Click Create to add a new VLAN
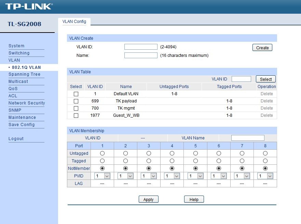Image resolution: width=301 pixels, height=224 pixels. [262, 47]
